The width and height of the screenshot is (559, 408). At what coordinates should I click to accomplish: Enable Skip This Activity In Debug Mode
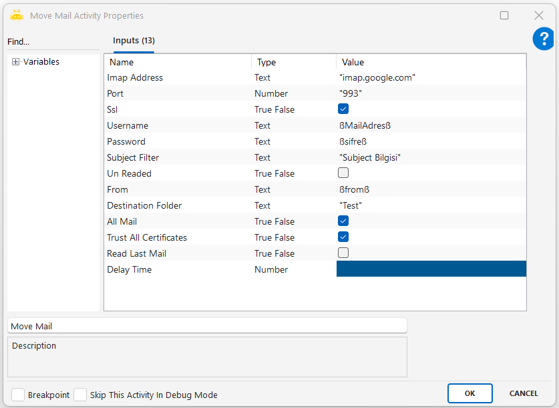coord(80,395)
